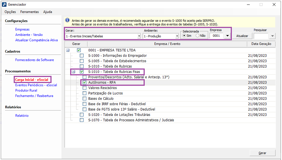Click 'S-1020 - Tabela de Lotações Tributárias' text

point(119,115)
